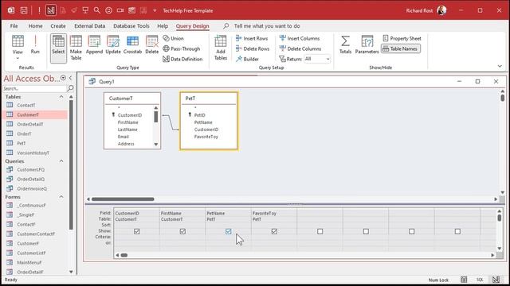Uncheck Show for CustomerID column

click(x=136, y=231)
